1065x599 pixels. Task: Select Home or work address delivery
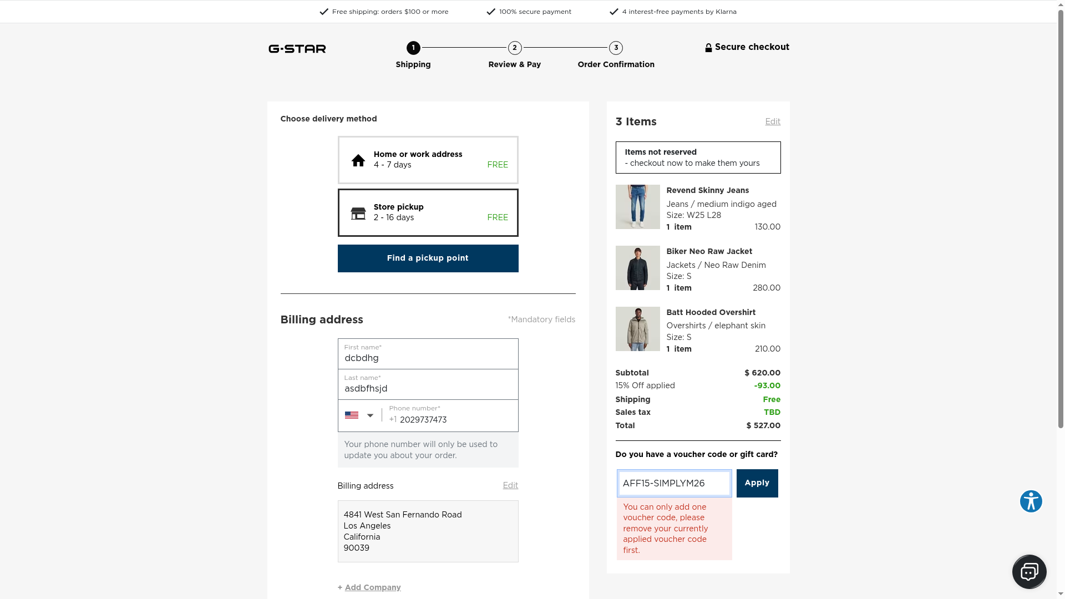(x=428, y=160)
